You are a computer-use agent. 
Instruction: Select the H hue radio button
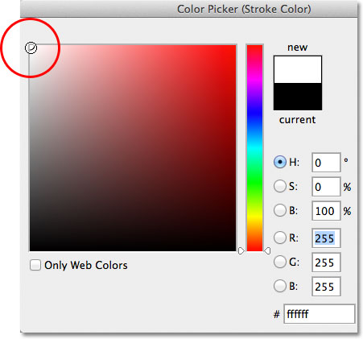(x=280, y=162)
